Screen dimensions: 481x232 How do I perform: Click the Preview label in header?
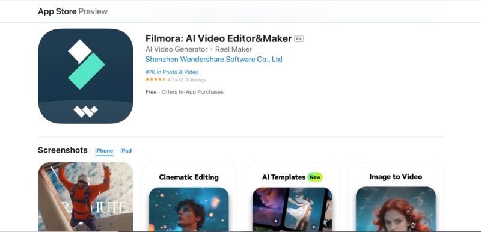[x=93, y=11]
